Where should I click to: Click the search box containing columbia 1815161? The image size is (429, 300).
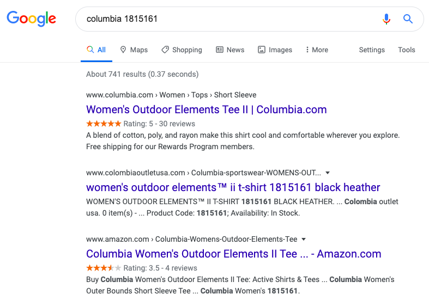tap(229, 19)
